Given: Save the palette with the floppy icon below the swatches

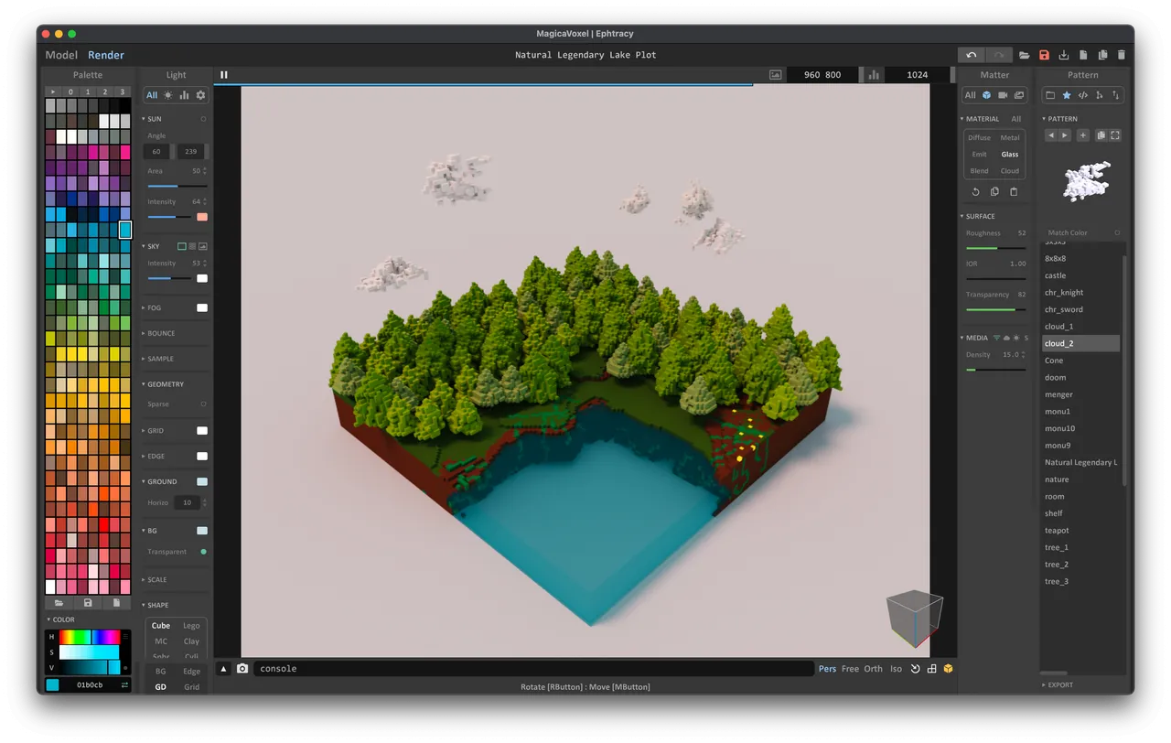Looking at the screenshot, I should click(x=88, y=603).
